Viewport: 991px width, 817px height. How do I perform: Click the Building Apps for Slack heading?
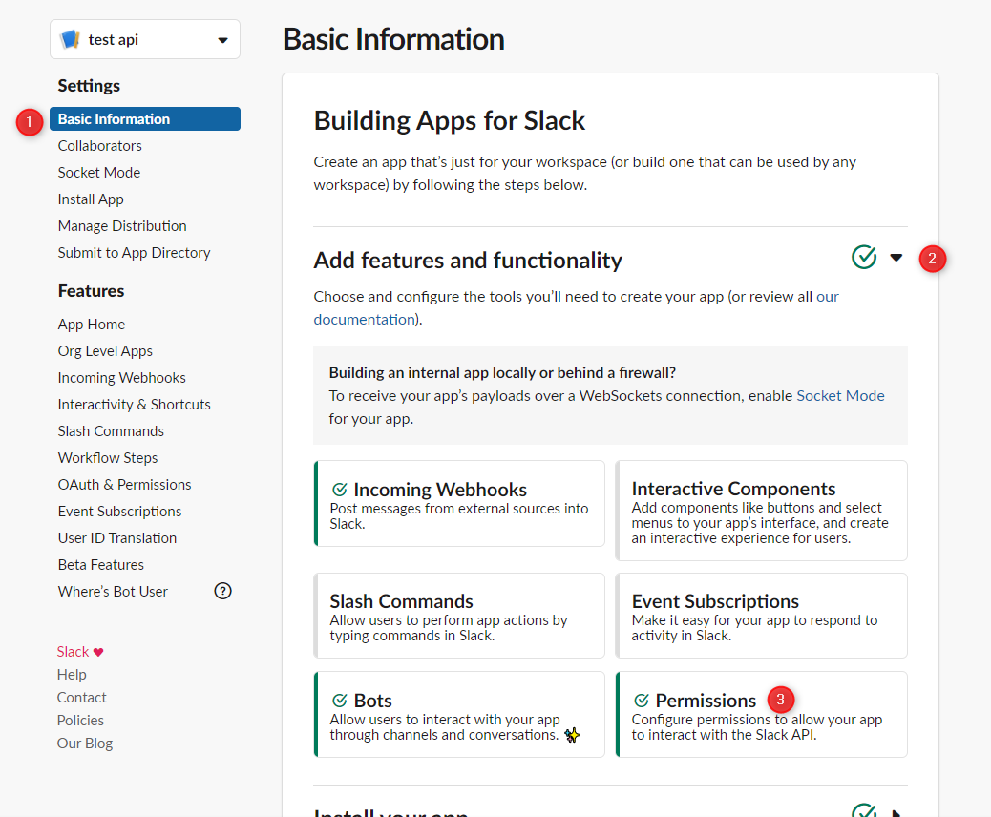(450, 120)
